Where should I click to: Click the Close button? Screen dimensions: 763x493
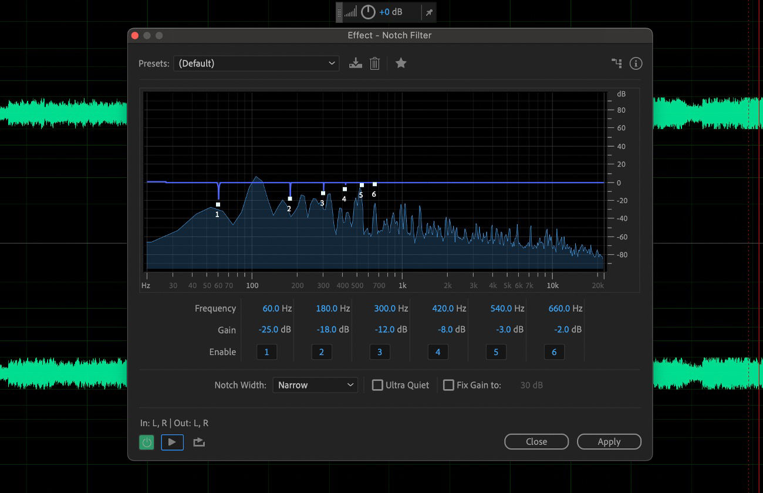pyautogui.click(x=536, y=441)
